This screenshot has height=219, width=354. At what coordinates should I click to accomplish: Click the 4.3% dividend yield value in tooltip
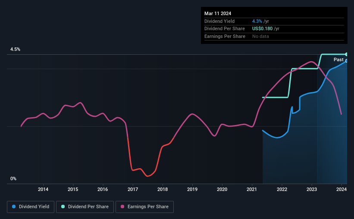point(257,21)
